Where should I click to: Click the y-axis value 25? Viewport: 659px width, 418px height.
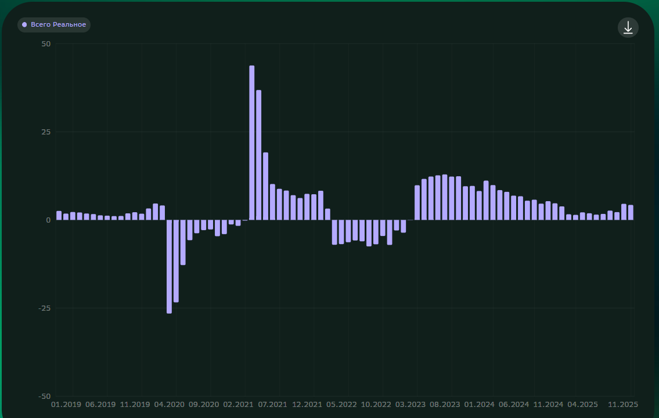[46, 132]
